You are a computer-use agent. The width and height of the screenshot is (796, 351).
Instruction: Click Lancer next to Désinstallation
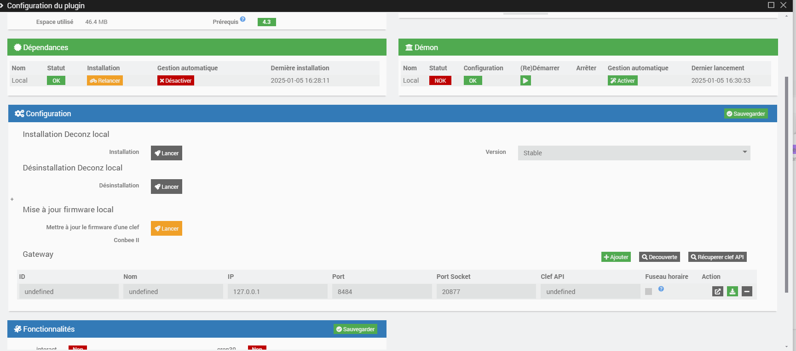(167, 187)
